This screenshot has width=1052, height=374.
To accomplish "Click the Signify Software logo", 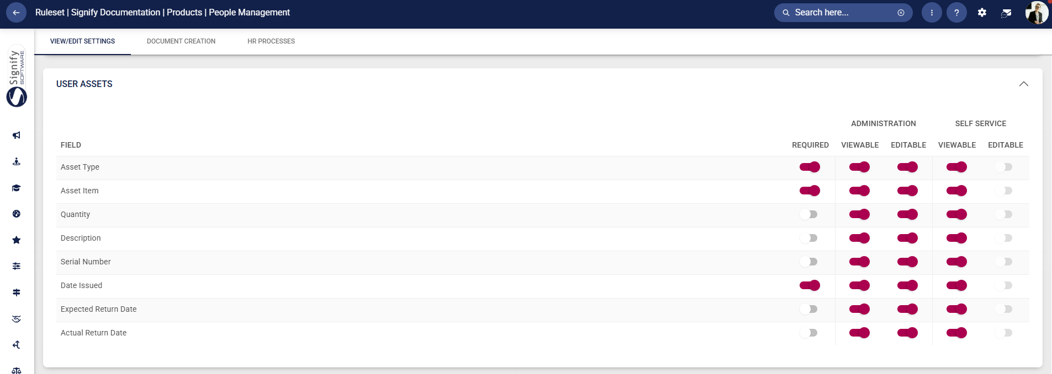I will pyautogui.click(x=17, y=78).
